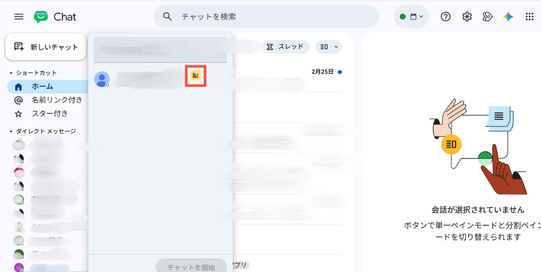Focus the チャットを検索 search field

coord(266,17)
